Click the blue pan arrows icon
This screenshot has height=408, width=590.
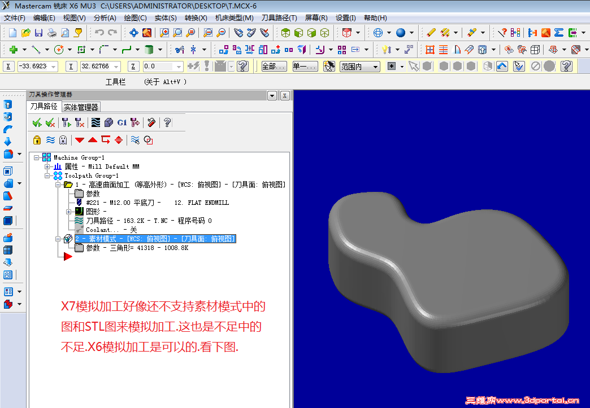(x=133, y=33)
